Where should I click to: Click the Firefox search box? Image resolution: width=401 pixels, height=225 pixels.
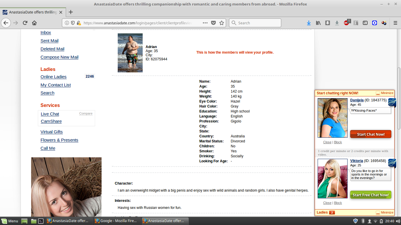(x=255, y=23)
